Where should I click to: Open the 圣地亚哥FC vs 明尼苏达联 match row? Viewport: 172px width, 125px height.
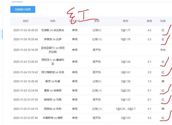53,50
